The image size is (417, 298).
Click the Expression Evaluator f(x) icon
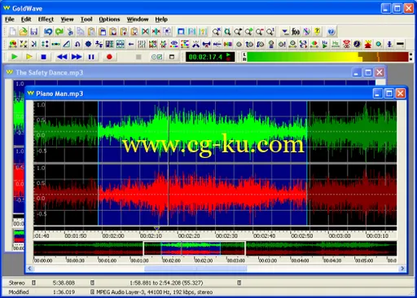point(296,32)
